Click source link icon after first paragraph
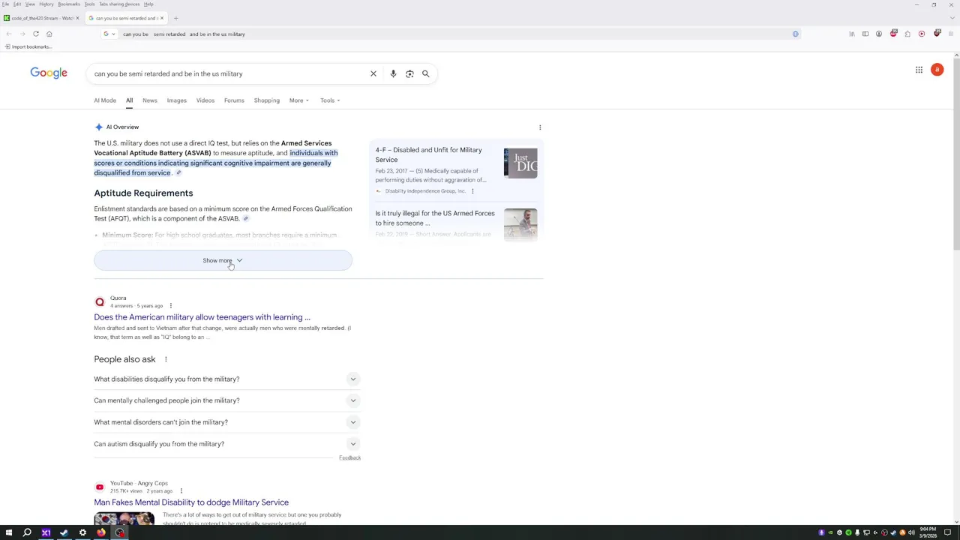This screenshot has width=960, height=540. coord(178,173)
